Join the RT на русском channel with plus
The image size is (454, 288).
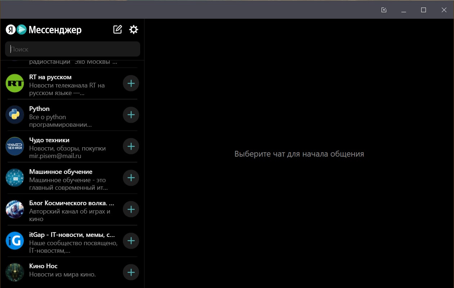[x=131, y=84]
